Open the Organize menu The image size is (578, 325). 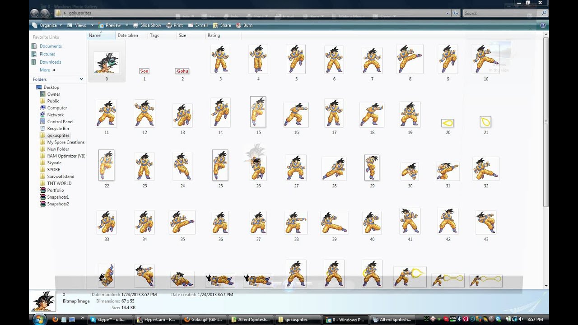click(47, 25)
